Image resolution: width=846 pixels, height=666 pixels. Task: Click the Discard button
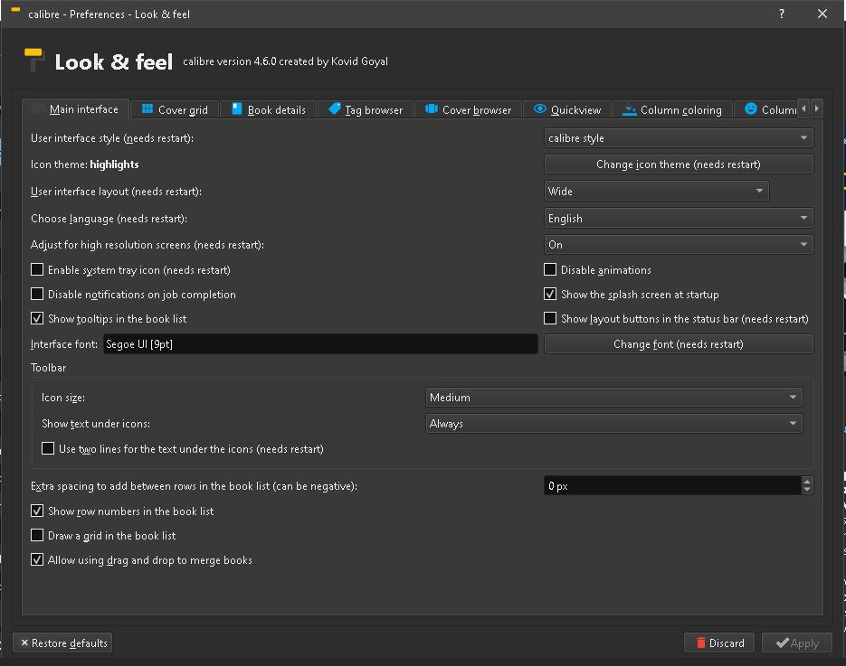coord(718,643)
